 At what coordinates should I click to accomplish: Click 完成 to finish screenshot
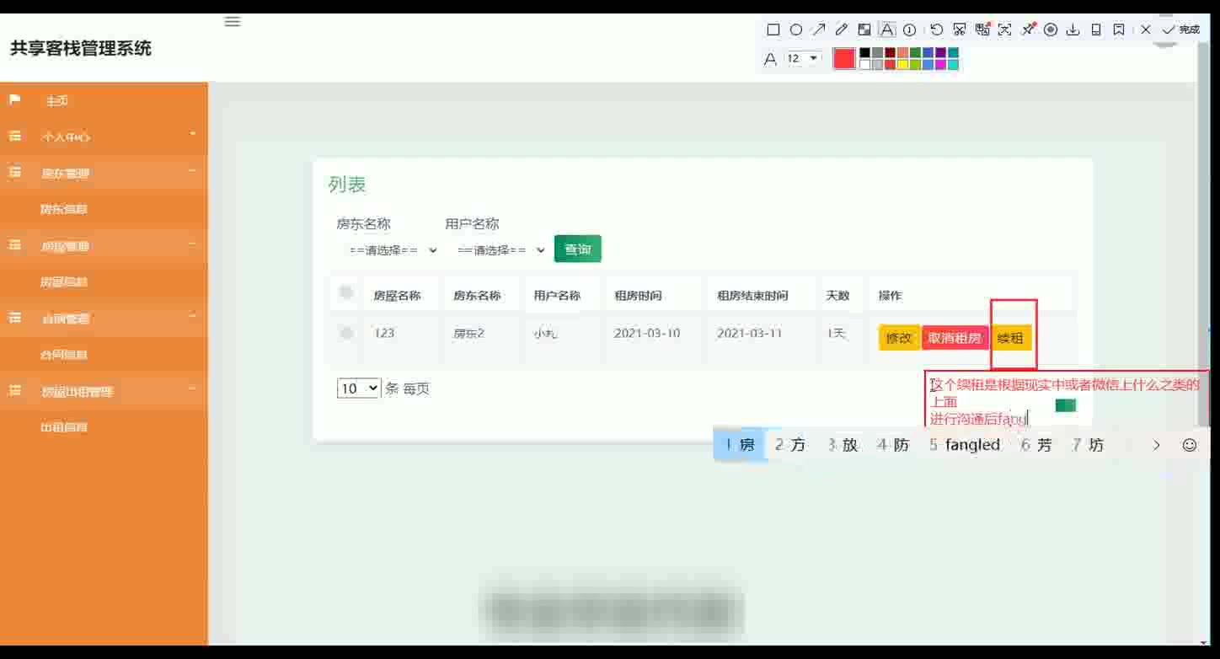(x=1180, y=29)
